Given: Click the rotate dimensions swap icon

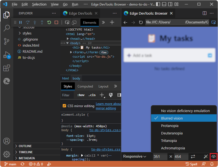Looking at the screenshot, I should [x=193, y=157].
